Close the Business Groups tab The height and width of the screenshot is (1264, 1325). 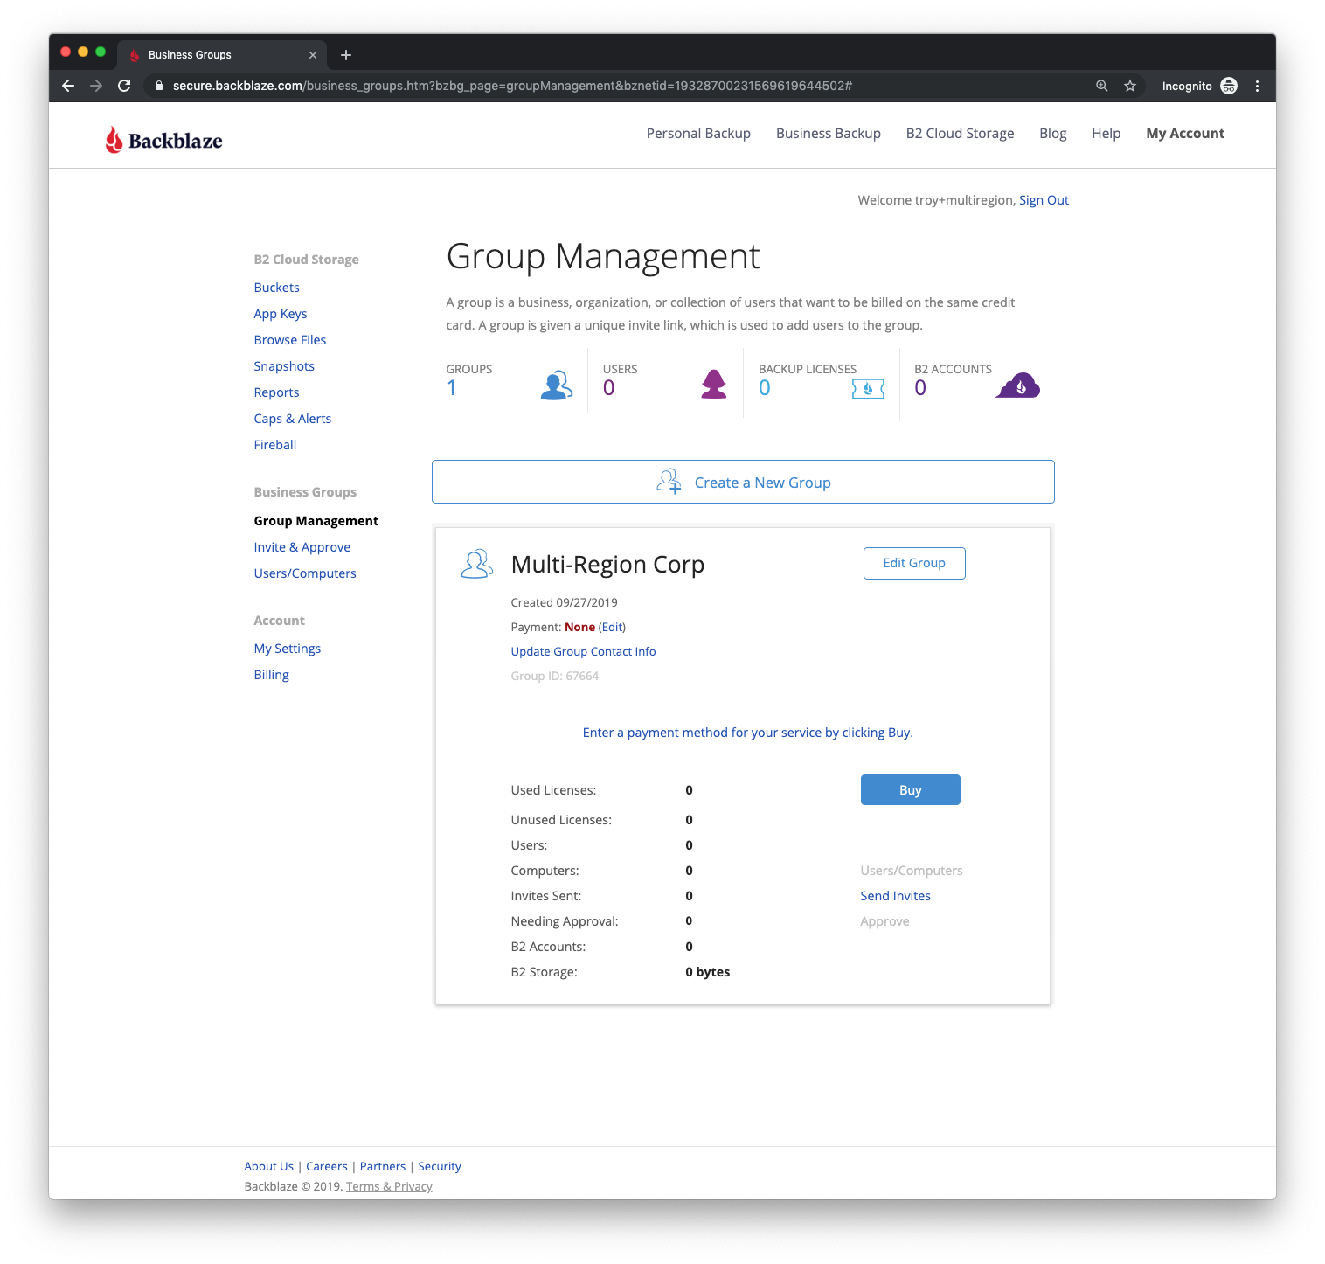pos(313,55)
